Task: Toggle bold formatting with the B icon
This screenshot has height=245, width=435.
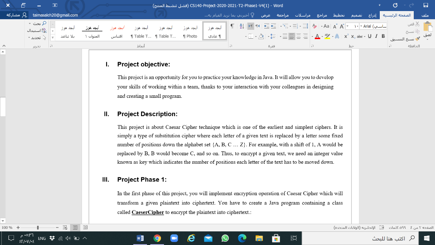Action: point(383,36)
